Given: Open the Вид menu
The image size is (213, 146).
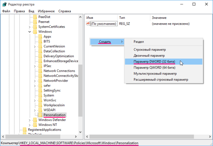Looking at the screenshot, I should coord(31,11).
